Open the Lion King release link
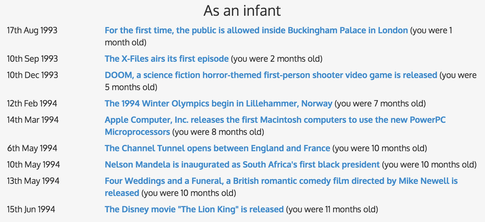485x222 pixels. coord(194,209)
